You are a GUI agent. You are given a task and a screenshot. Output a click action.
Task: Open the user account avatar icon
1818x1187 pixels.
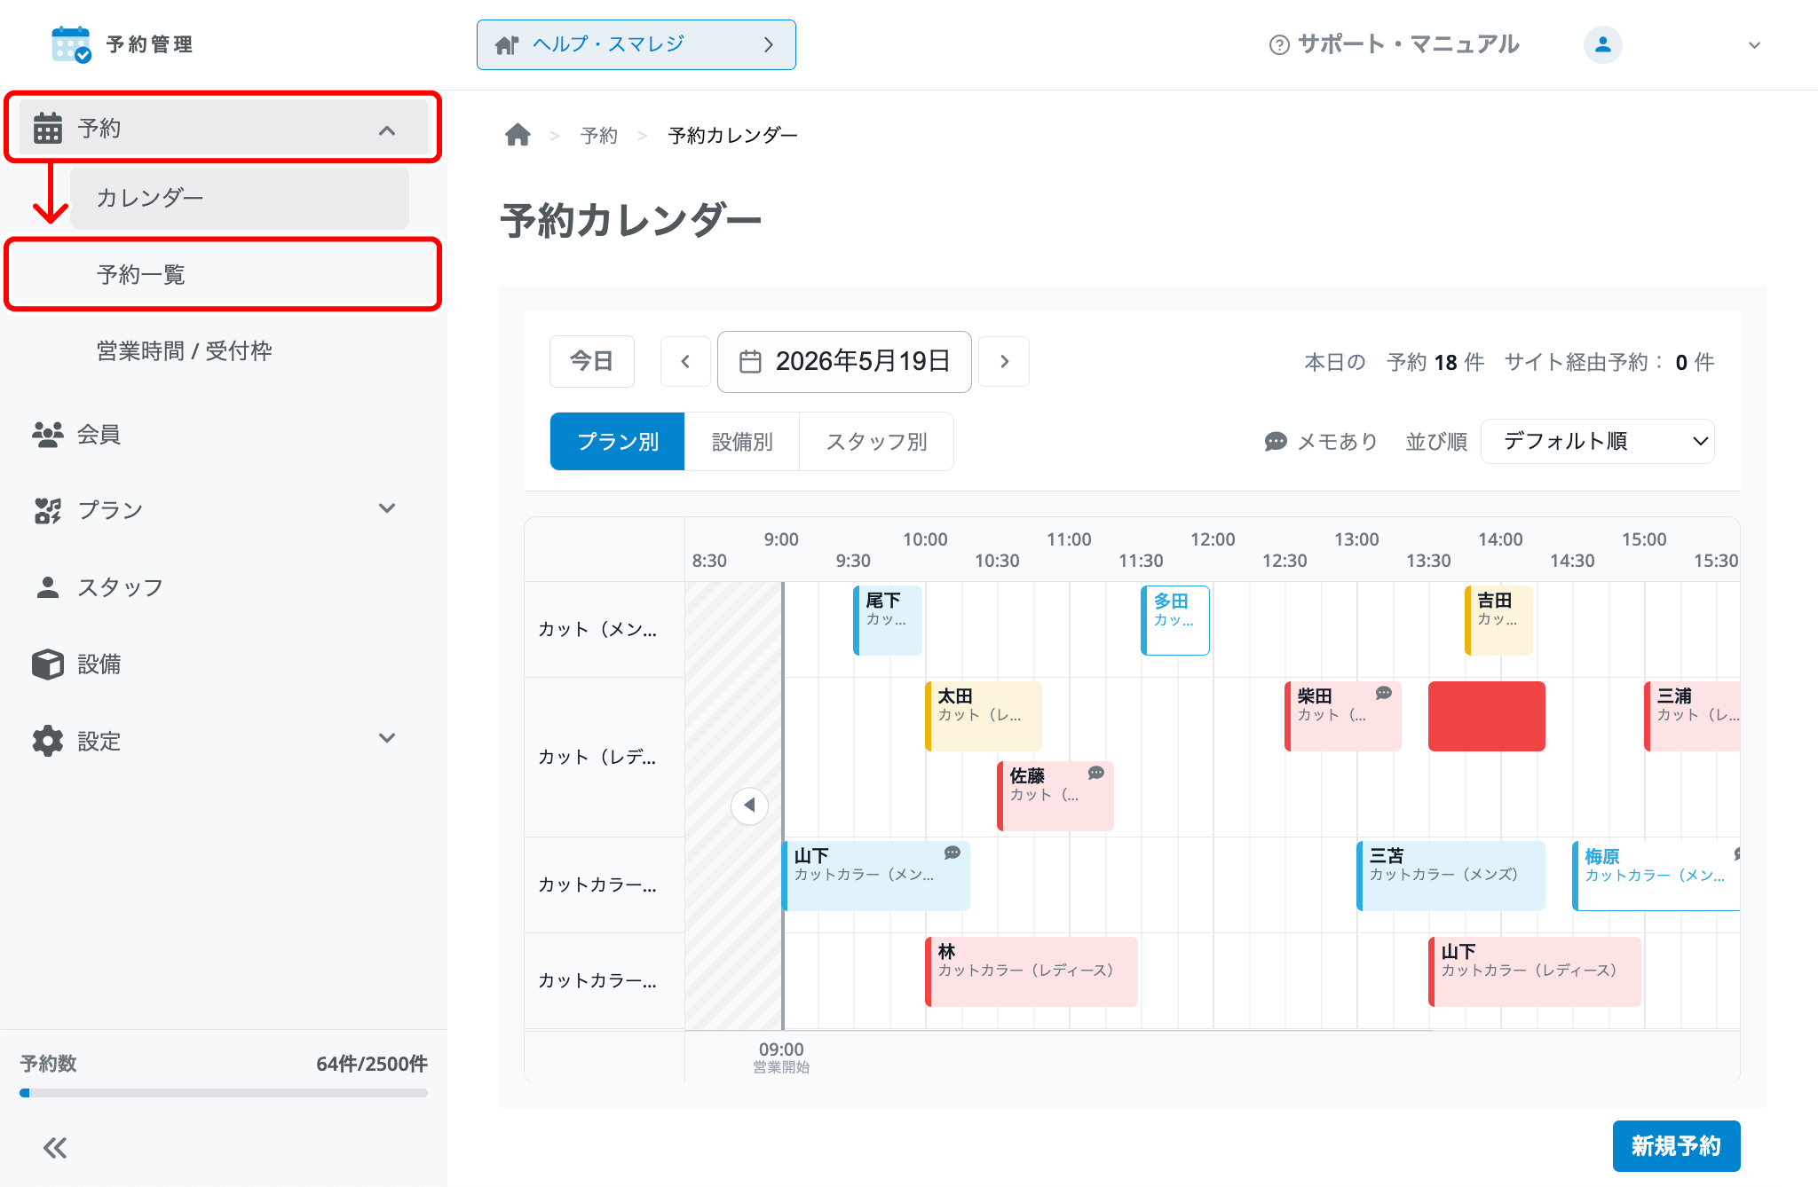point(1602,44)
